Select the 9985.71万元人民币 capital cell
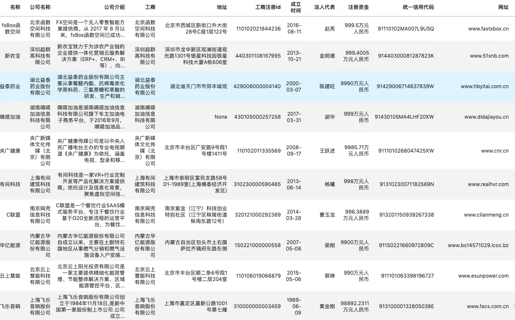Screen dimensions: 515x320 click(357, 151)
